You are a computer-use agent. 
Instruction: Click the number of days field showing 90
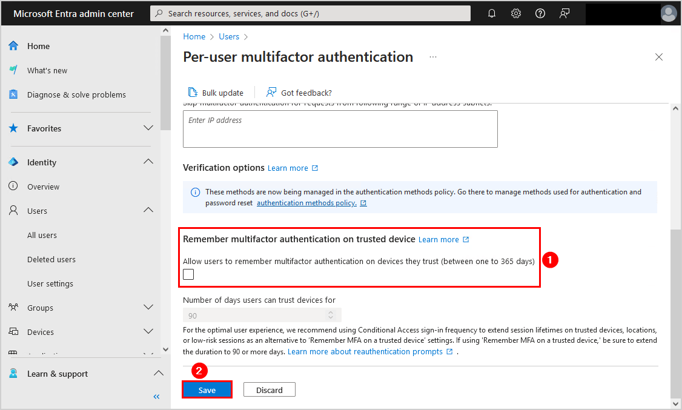point(262,315)
